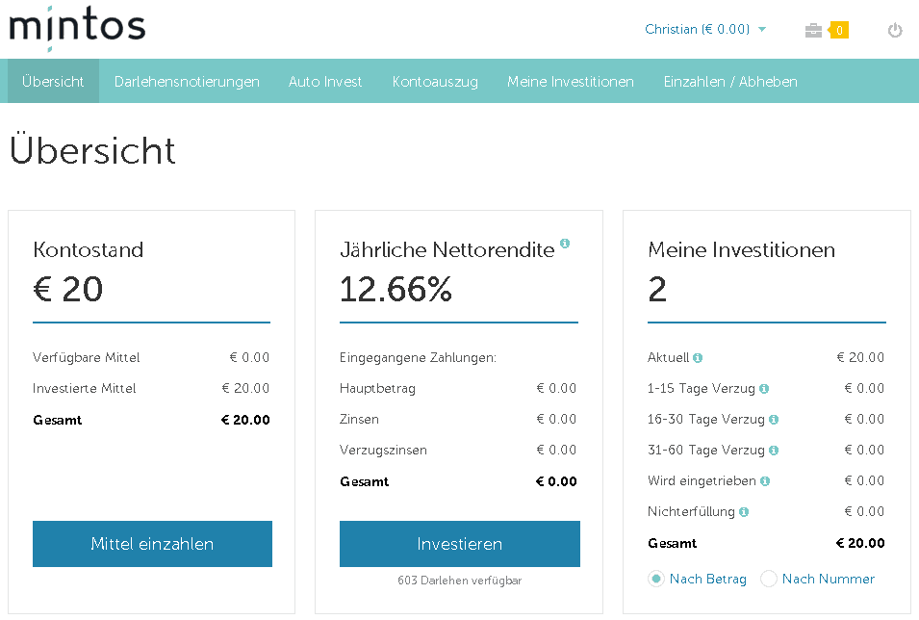Image resolution: width=919 pixels, height=620 pixels.
Task: Click the Aktuell label
Action: tap(668, 358)
